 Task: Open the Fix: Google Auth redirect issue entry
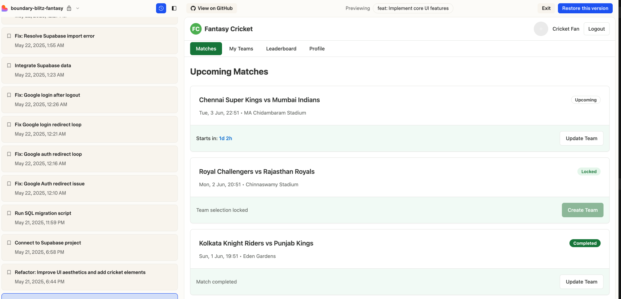90,188
